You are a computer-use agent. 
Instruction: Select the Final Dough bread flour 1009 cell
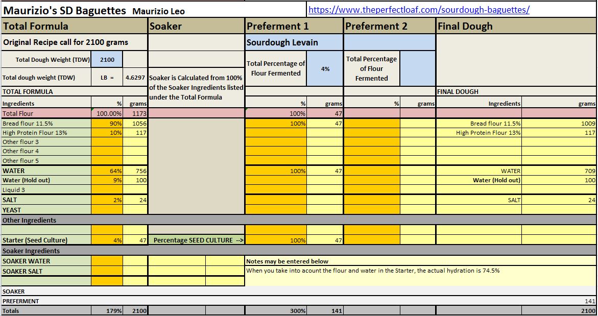coord(559,124)
